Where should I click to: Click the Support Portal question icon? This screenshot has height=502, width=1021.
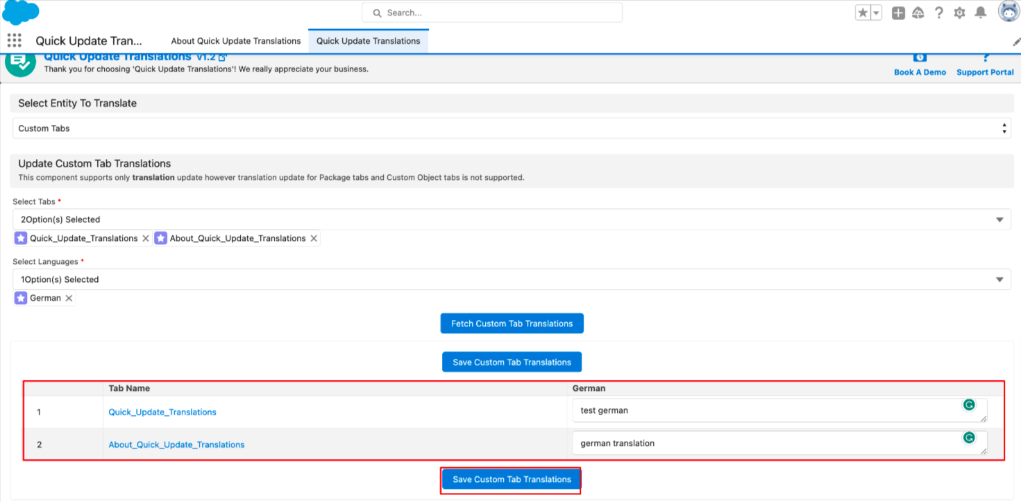pos(985,58)
